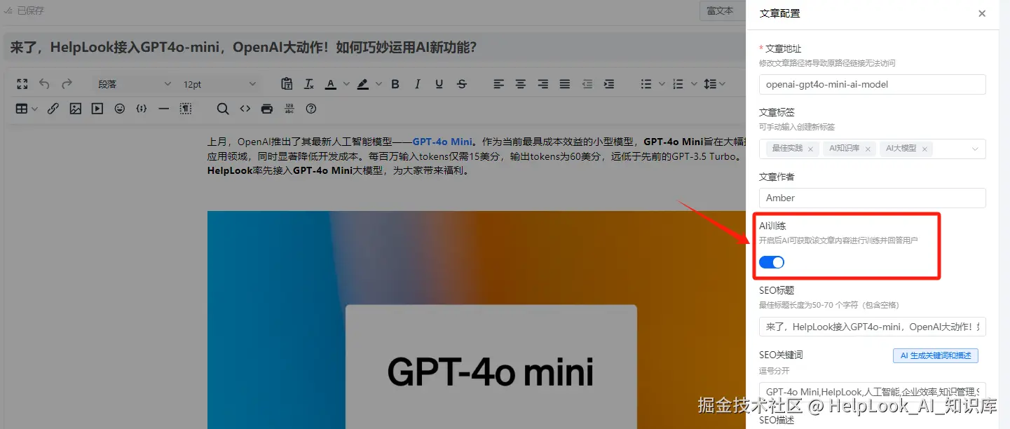The width and height of the screenshot is (1010, 429).
Task: Expand line height options arrow
Action: pyautogui.click(x=723, y=84)
